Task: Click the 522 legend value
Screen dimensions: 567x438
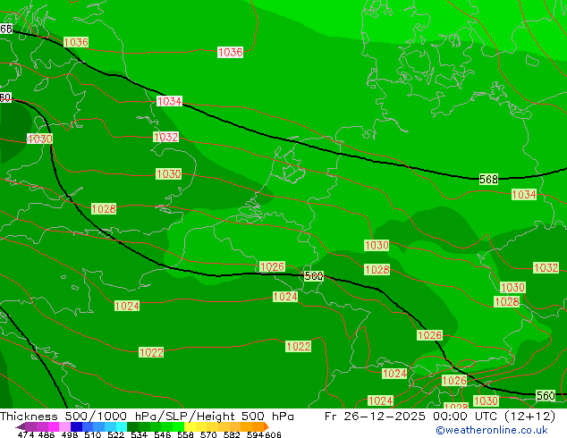Action: tap(115, 434)
